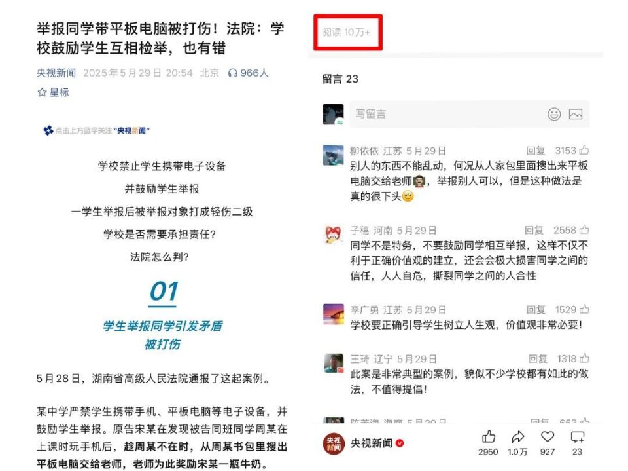This screenshot has height=471, width=628.
Task: Open the 央视新闻 author link under title
Action: 56,73
